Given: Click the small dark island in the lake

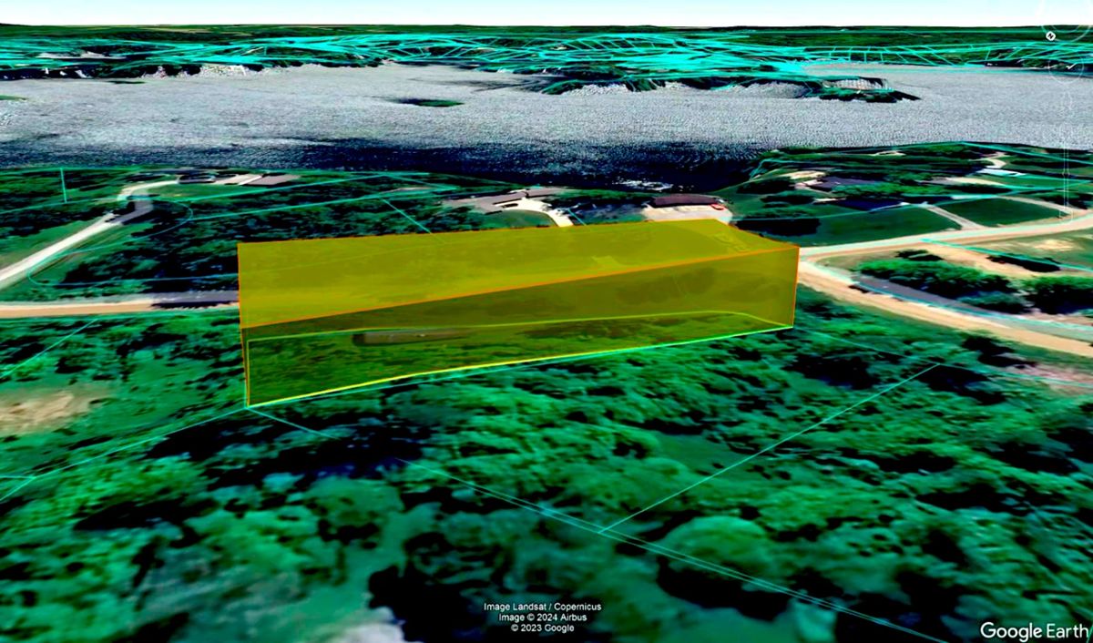Looking at the screenshot, I should [430, 102].
